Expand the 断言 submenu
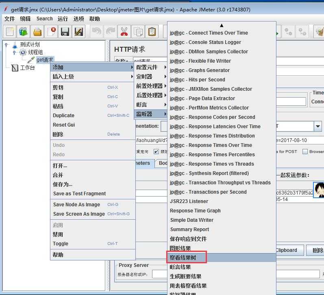This screenshot has width=324, height=295. 151,105
